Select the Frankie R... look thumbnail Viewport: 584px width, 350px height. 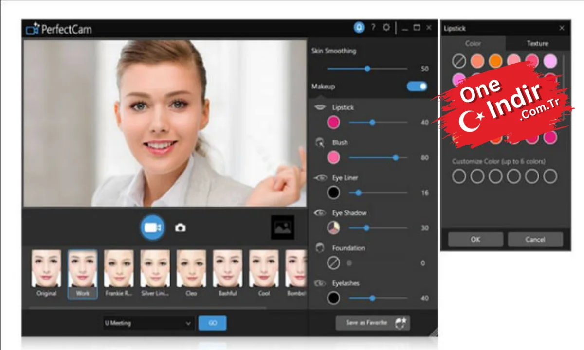[119, 273]
